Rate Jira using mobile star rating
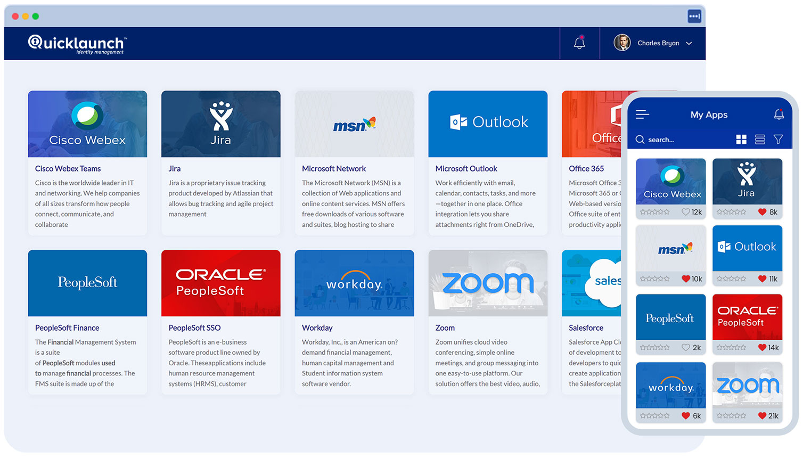The width and height of the screenshot is (803, 458). point(732,212)
